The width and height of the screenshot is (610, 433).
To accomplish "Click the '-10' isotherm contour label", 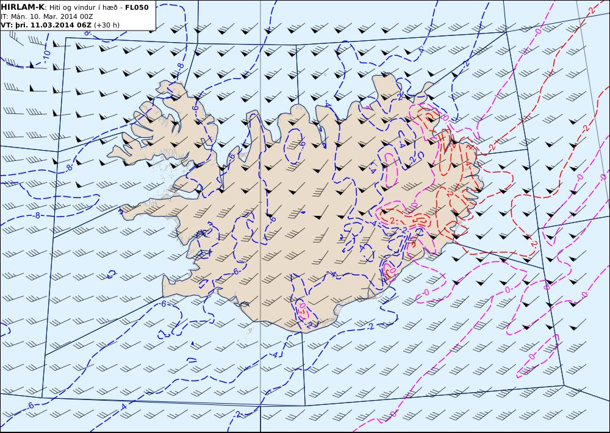I will point(47,55).
